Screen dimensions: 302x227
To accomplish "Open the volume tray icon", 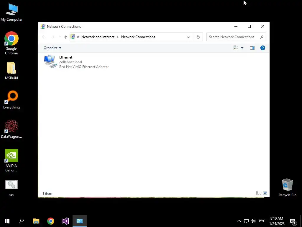I will tap(253, 221).
